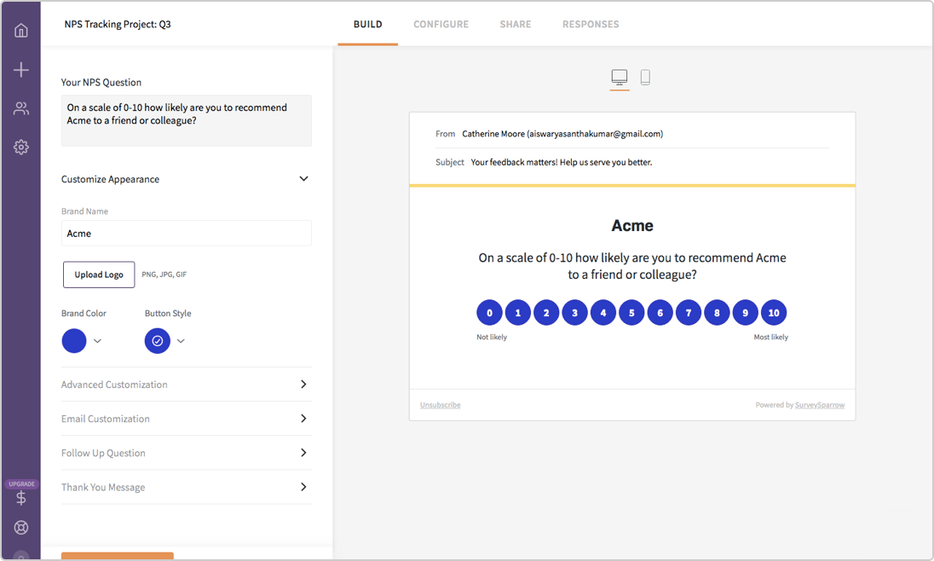This screenshot has width=934, height=561.
Task: Click the Upload Logo button
Action: pyautogui.click(x=98, y=275)
